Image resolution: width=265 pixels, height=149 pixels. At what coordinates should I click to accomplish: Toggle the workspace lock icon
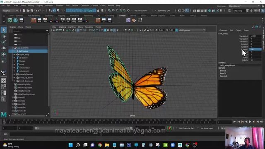point(263,6)
